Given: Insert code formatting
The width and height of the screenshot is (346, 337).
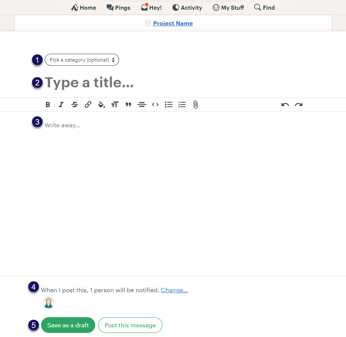Looking at the screenshot, I should pos(155,104).
